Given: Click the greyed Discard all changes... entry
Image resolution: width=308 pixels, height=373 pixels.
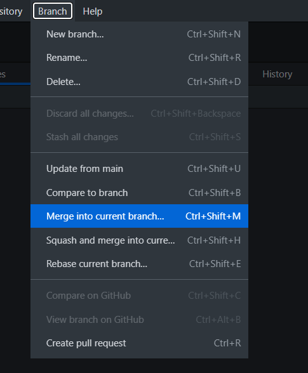Looking at the screenshot, I should point(139,114).
